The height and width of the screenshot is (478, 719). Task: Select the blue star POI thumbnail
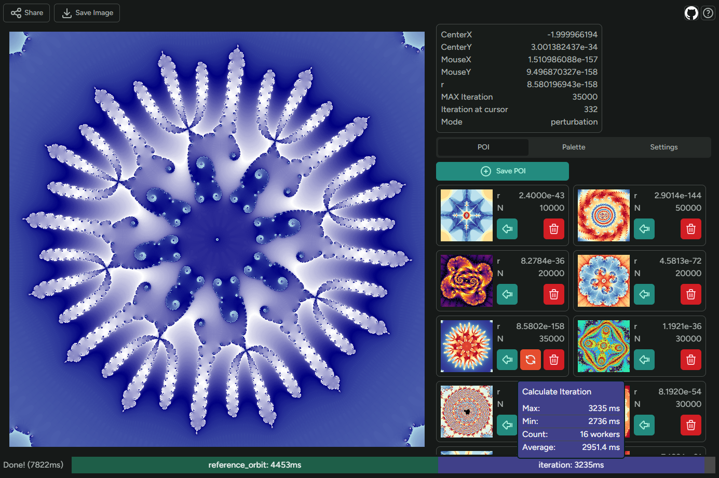467,215
